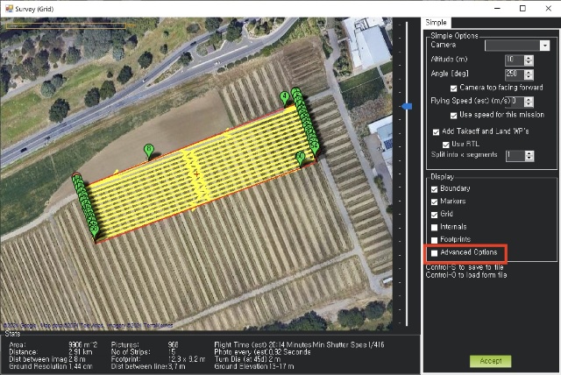Enable the Advanced Options checkbox
Image resolution: width=561 pixels, height=375 pixels.
click(x=434, y=253)
